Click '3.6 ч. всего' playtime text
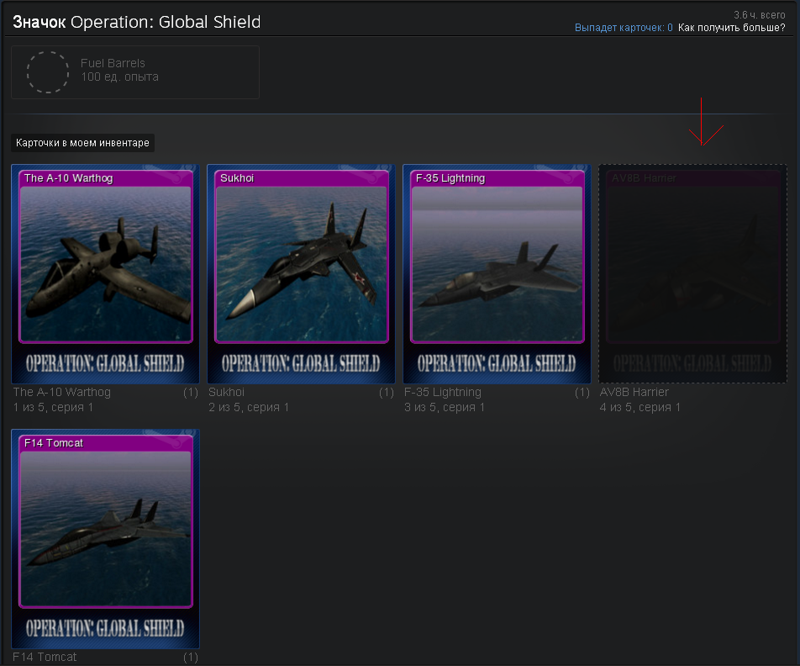This screenshot has height=666, width=800. (759, 15)
